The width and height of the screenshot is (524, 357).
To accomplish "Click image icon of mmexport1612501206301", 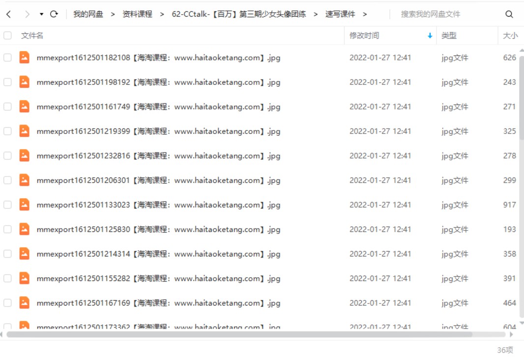I will coord(25,179).
